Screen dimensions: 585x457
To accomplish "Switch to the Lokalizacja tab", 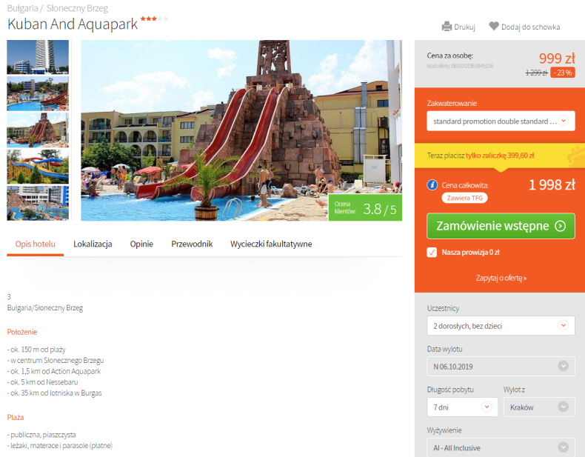I will [x=93, y=244].
